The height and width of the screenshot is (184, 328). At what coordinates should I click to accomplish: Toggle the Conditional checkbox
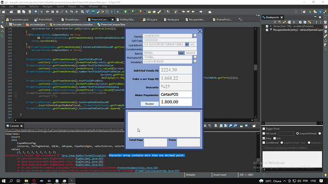(264, 143)
